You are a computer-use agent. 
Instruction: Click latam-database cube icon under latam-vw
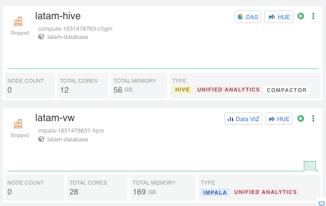click(41, 139)
